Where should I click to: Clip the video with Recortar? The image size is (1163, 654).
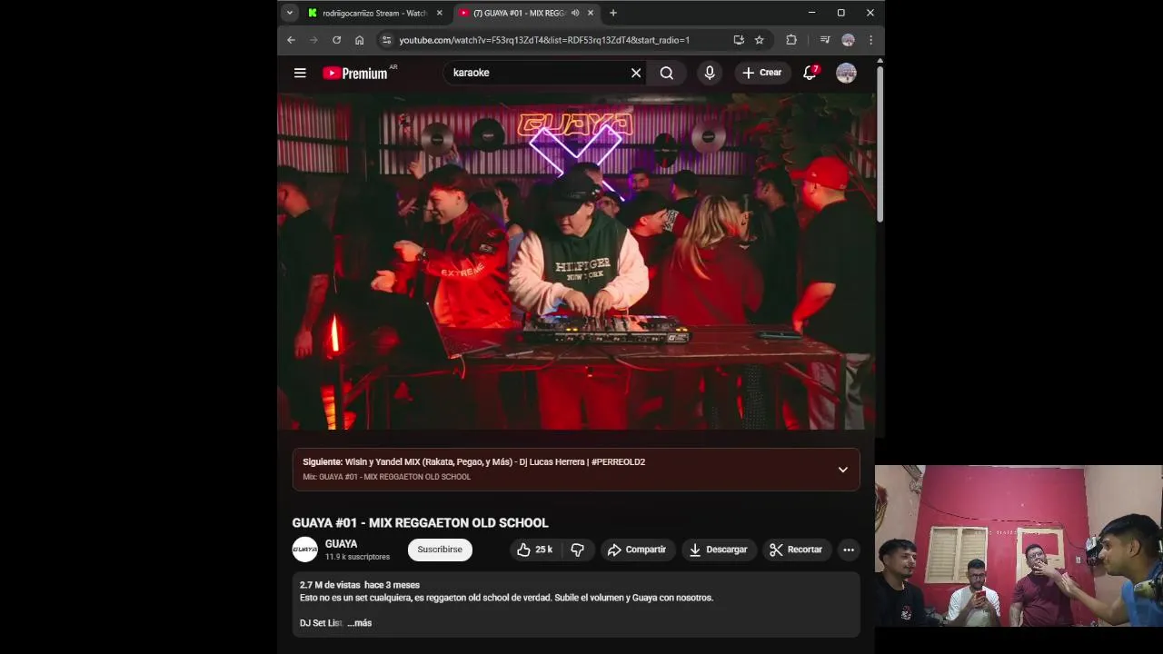[796, 550]
